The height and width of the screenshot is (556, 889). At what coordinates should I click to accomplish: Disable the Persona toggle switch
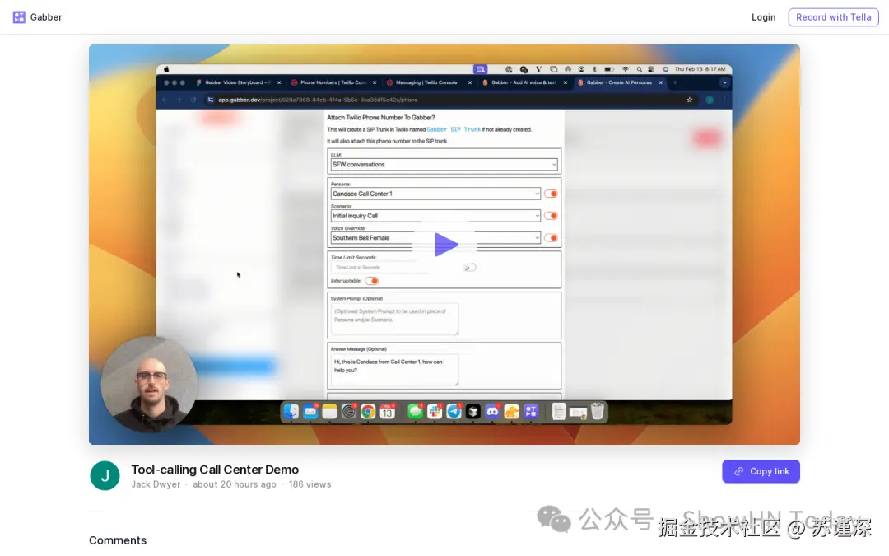click(x=551, y=194)
